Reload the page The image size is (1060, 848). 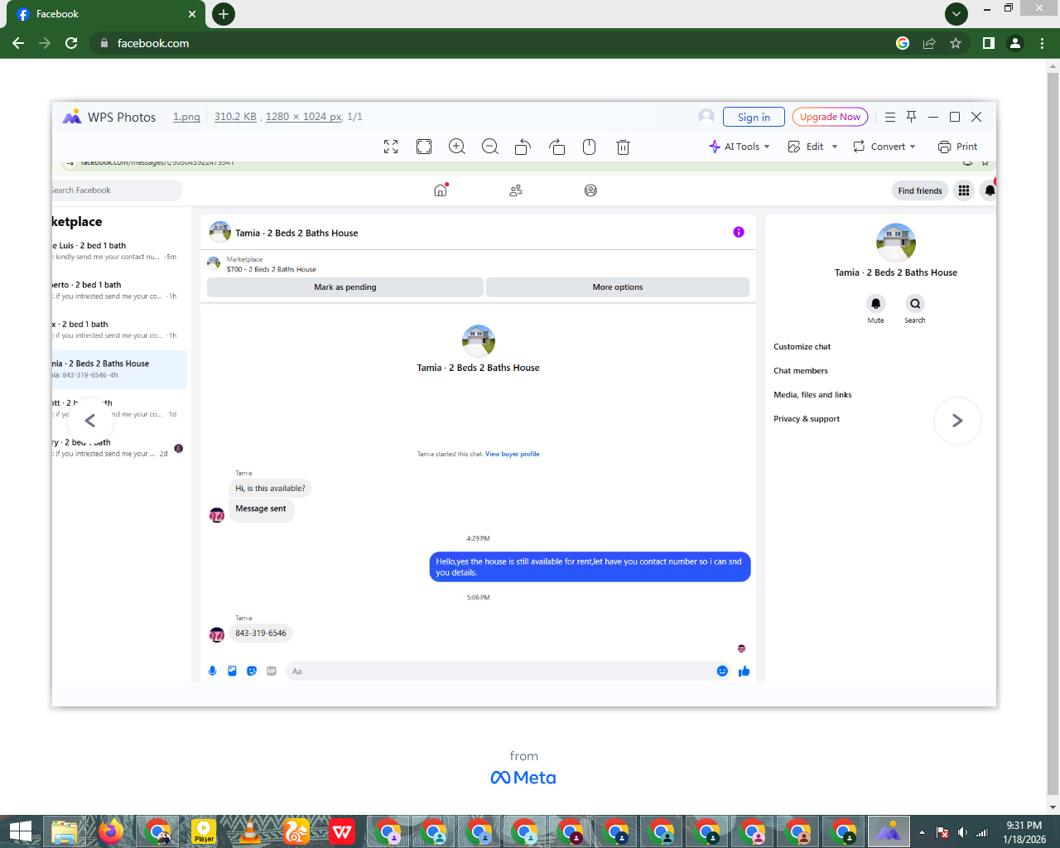pyautogui.click(x=71, y=43)
